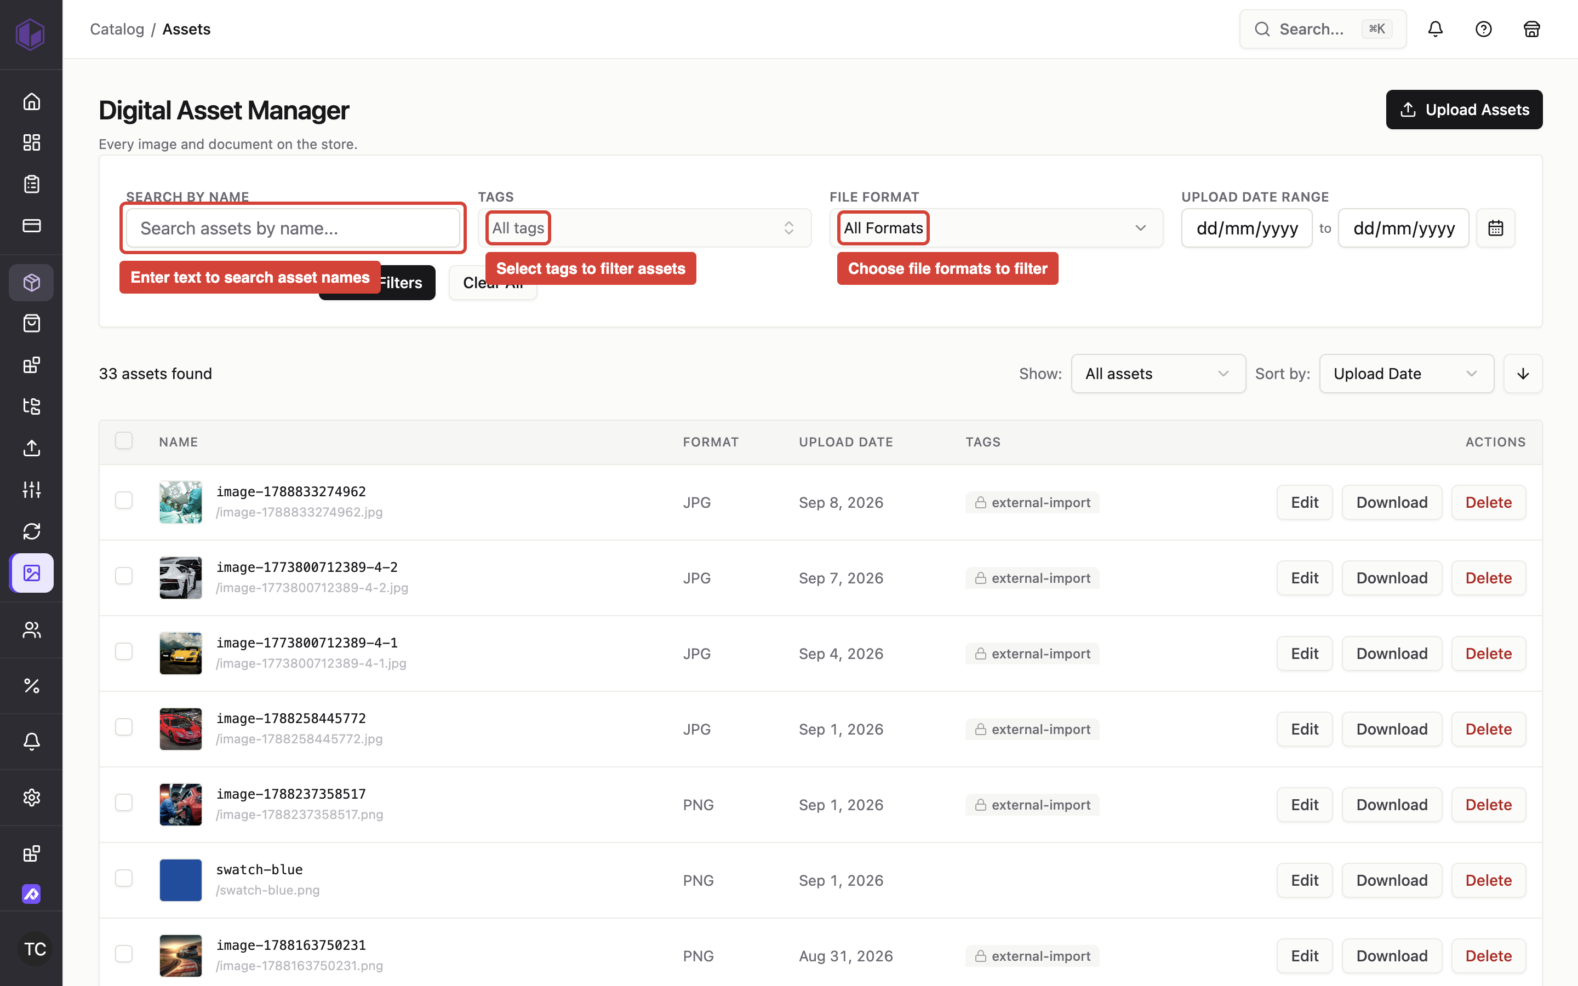
Task: Open the cube Catalog icon in sidebar
Action: coord(31,282)
